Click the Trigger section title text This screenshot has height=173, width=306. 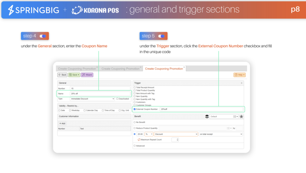137,83
